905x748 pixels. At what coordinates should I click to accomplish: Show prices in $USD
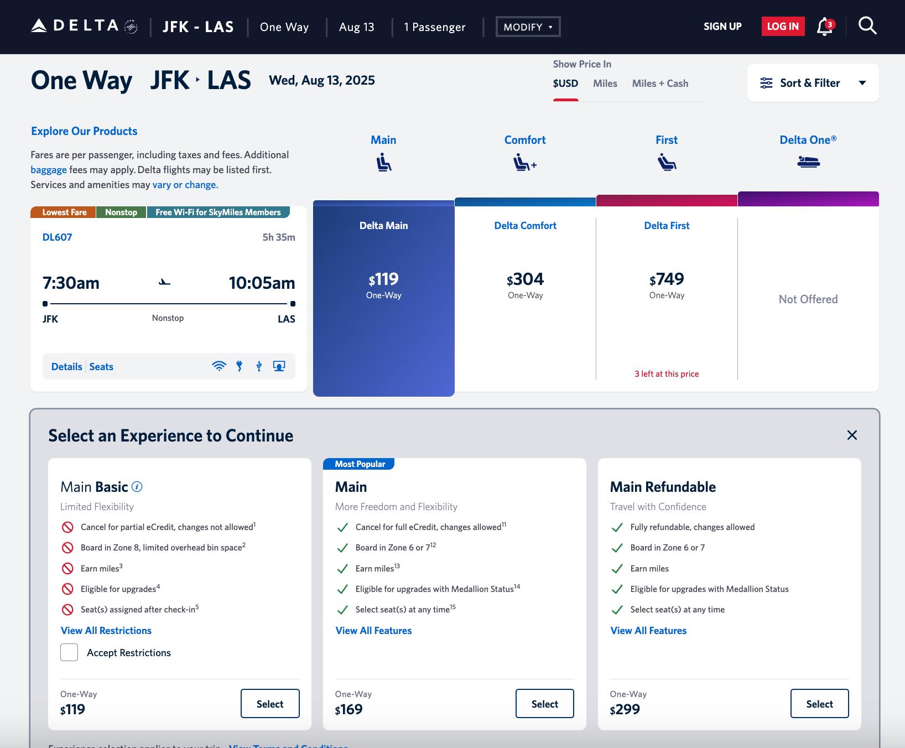(x=565, y=84)
